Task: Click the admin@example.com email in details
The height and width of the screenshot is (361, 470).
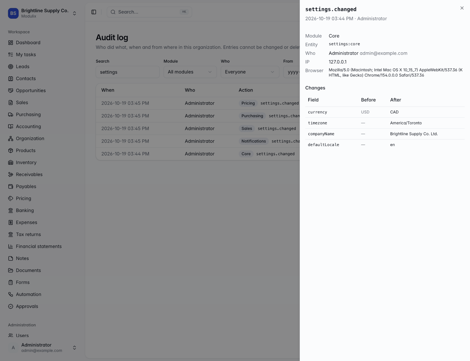Action: point(383,53)
